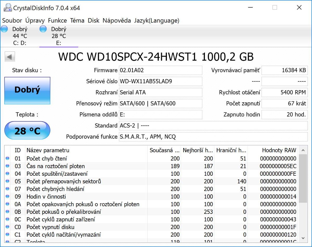Click status orb for Počet přemapovaných sektorů

tap(7, 181)
